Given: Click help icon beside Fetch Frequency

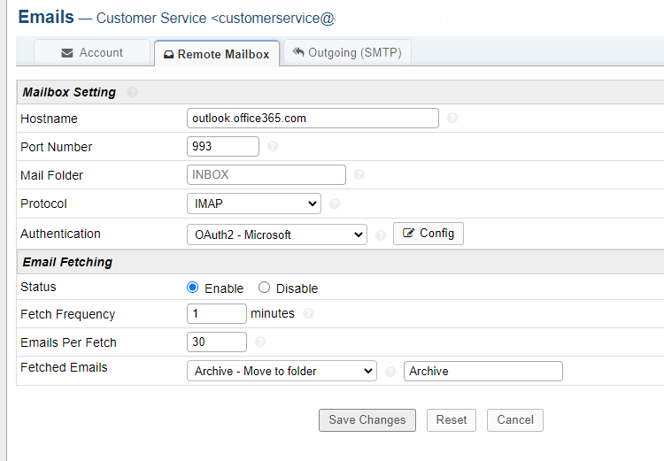Looking at the screenshot, I should pyautogui.click(x=308, y=313).
